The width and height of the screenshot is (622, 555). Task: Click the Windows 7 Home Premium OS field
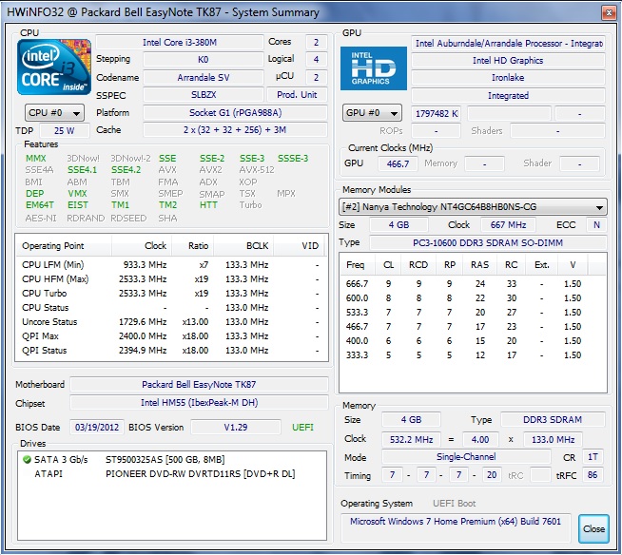point(455,522)
